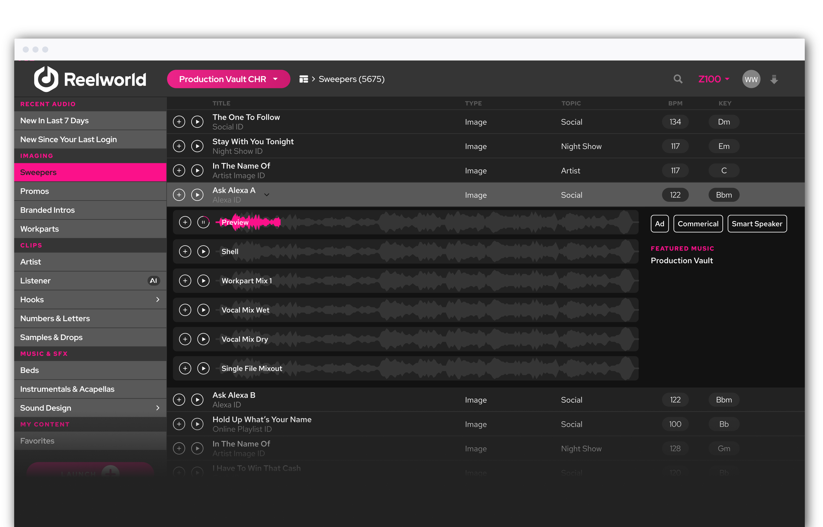Screen dimensions: 823x527
Task: Add Vocal Mix Wet with plus icon
Action: pos(185,310)
